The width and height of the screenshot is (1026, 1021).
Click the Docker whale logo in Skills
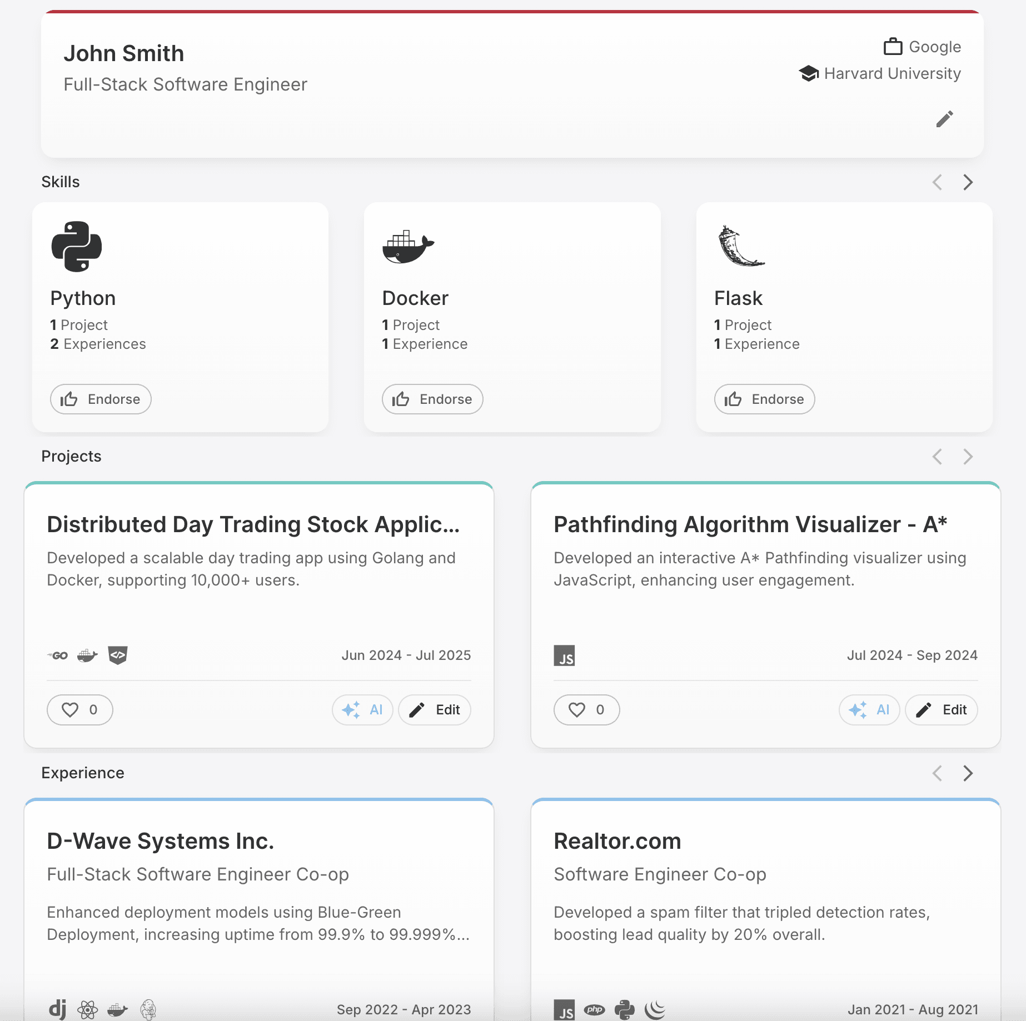pyautogui.click(x=408, y=247)
